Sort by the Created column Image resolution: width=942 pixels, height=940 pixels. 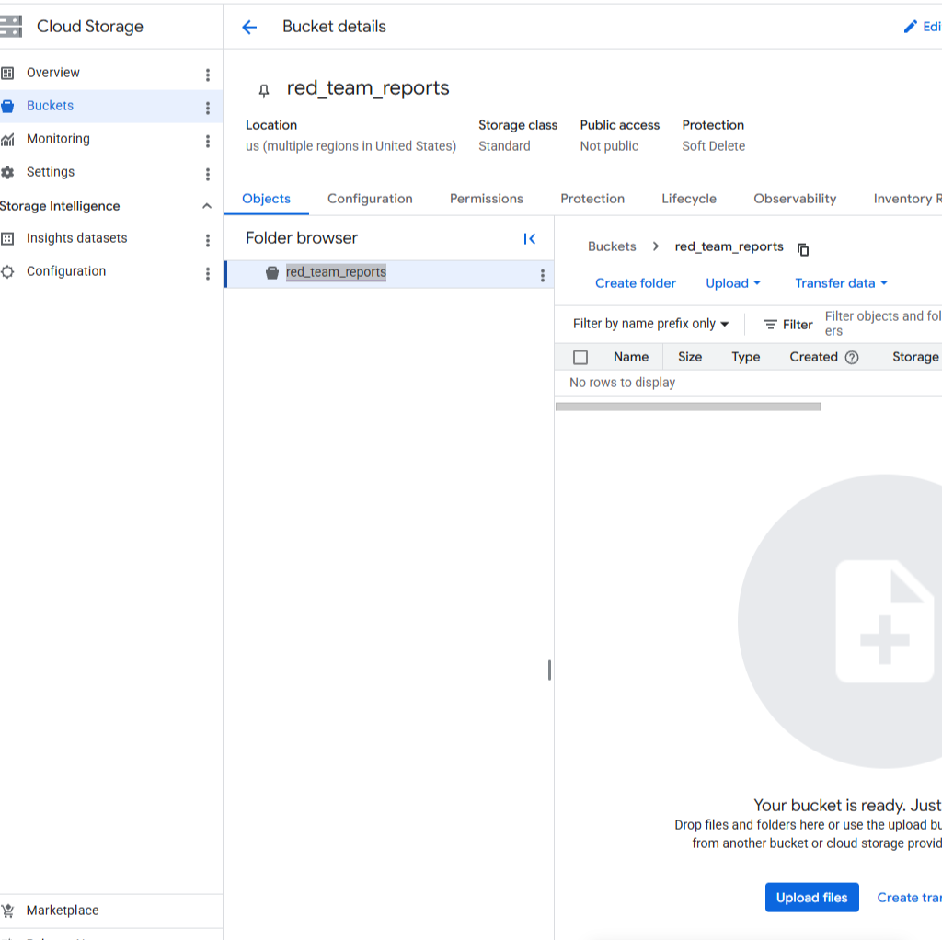(x=813, y=357)
